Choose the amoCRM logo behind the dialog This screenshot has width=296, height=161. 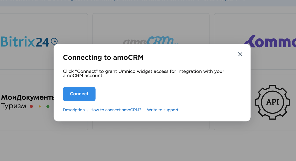coord(150,40)
